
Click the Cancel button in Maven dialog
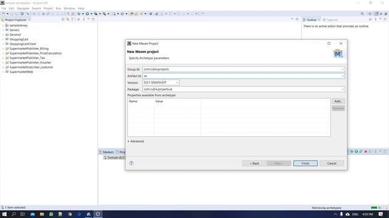(332, 163)
